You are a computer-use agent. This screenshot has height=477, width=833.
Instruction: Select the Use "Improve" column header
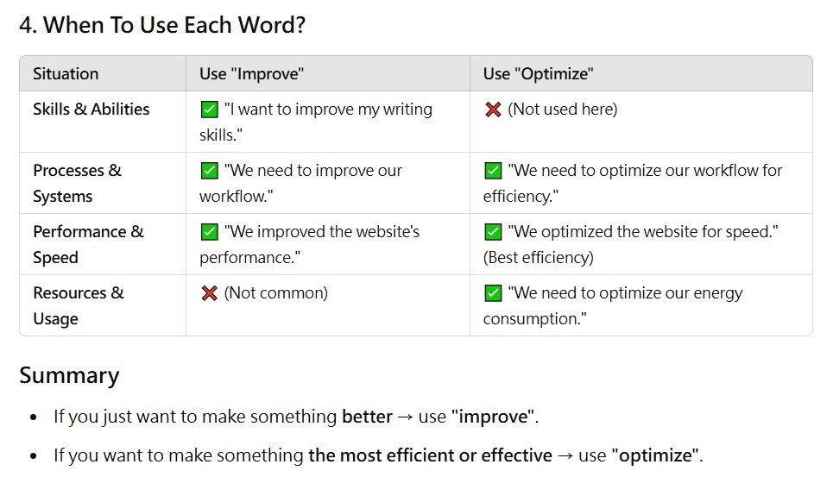click(251, 74)
